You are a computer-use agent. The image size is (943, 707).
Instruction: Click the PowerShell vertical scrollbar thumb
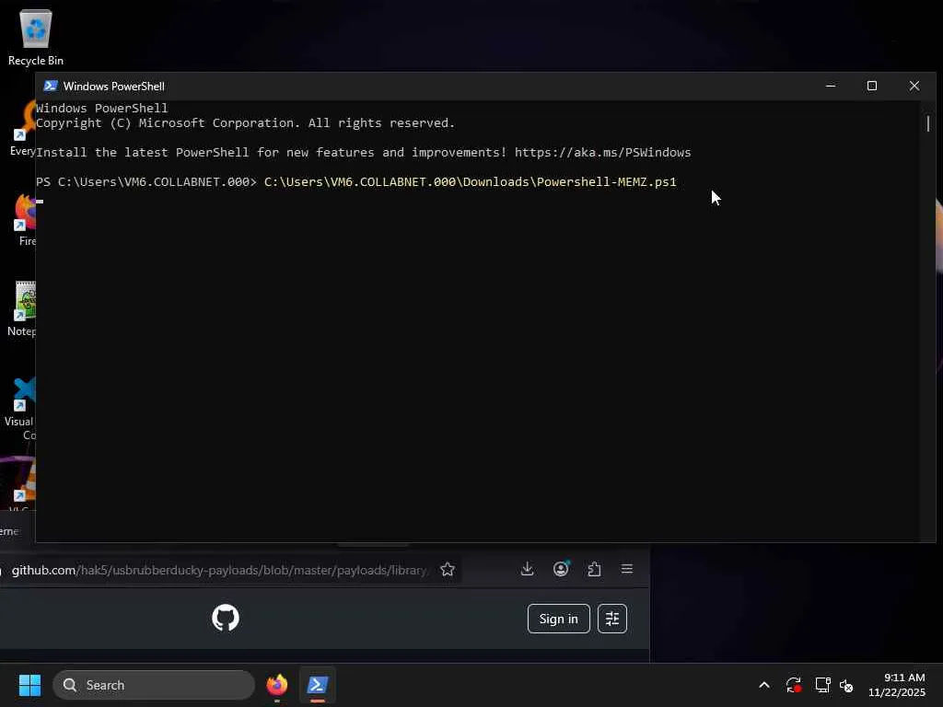(928, 124)
